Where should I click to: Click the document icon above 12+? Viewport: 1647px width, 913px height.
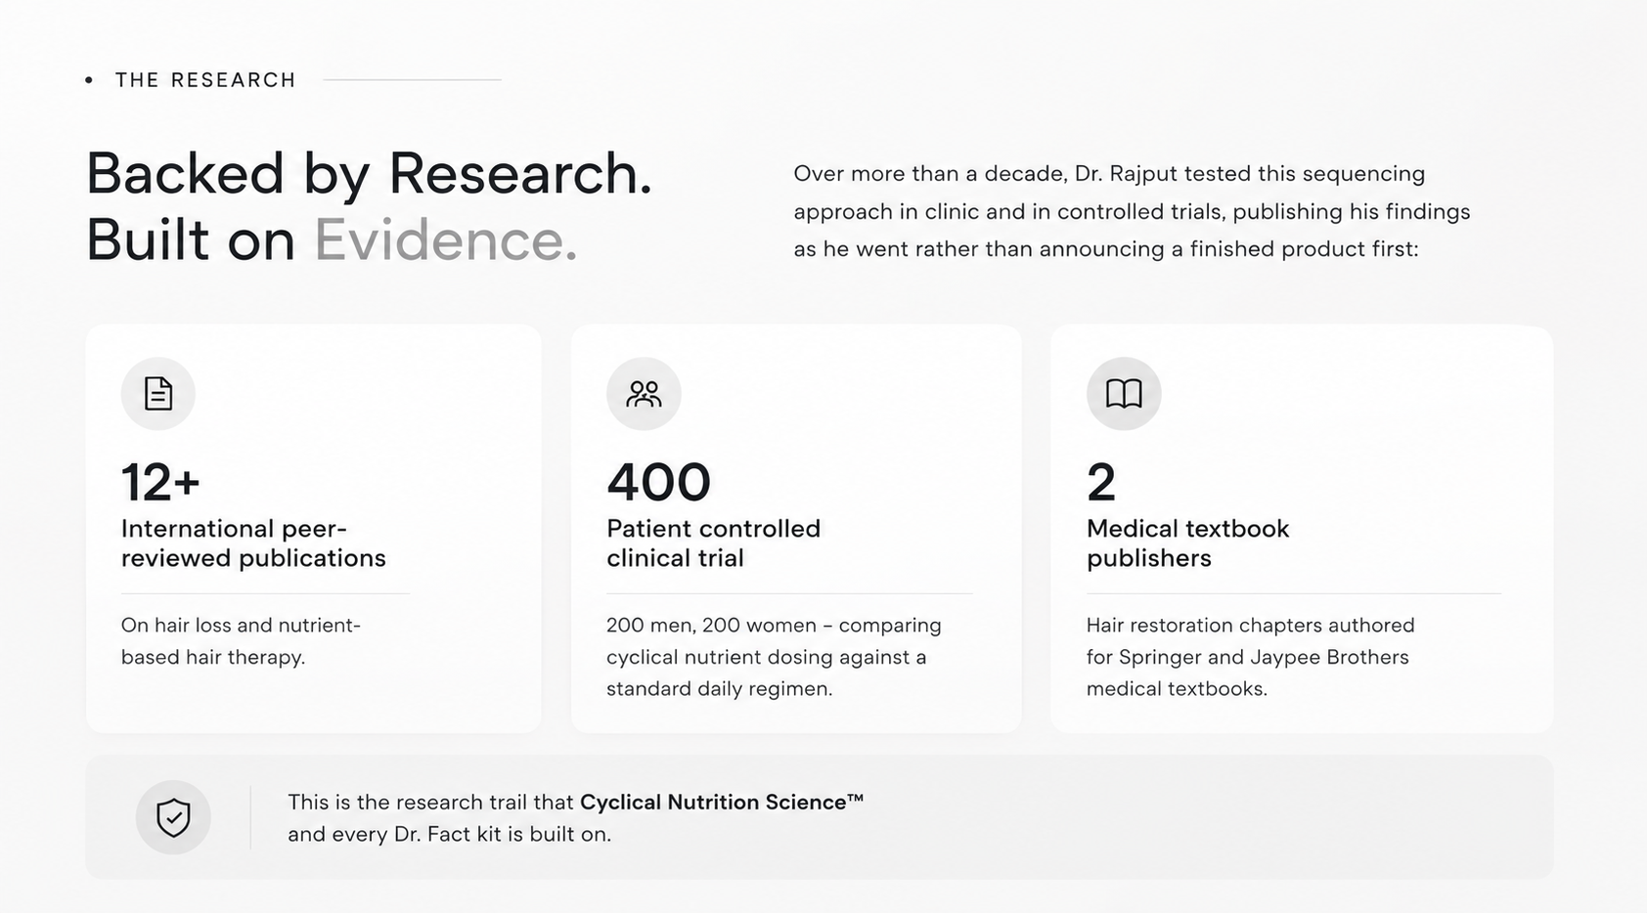(x=158, y=393)
